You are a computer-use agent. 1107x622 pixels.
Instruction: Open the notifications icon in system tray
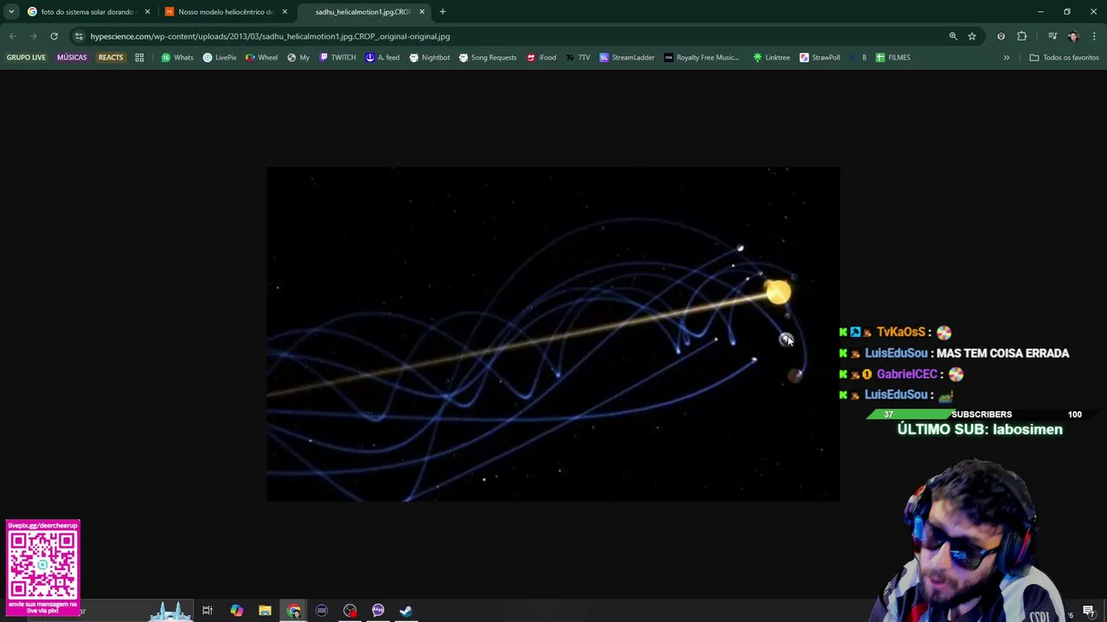click(1089, 612)
